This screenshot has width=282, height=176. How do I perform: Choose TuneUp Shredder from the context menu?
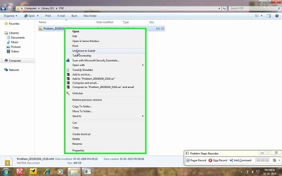tap(83, 70)
